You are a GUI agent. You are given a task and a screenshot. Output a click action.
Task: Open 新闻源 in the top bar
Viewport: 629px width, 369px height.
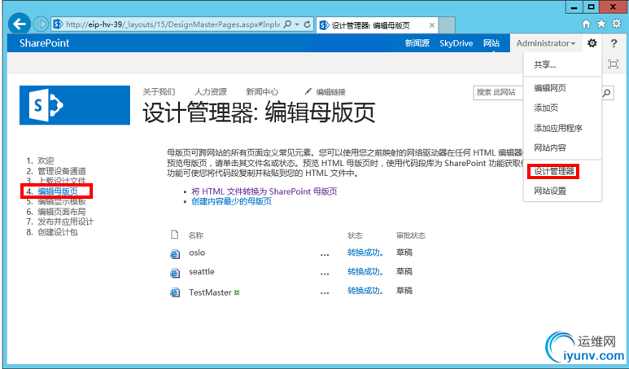tap(417, 43)
